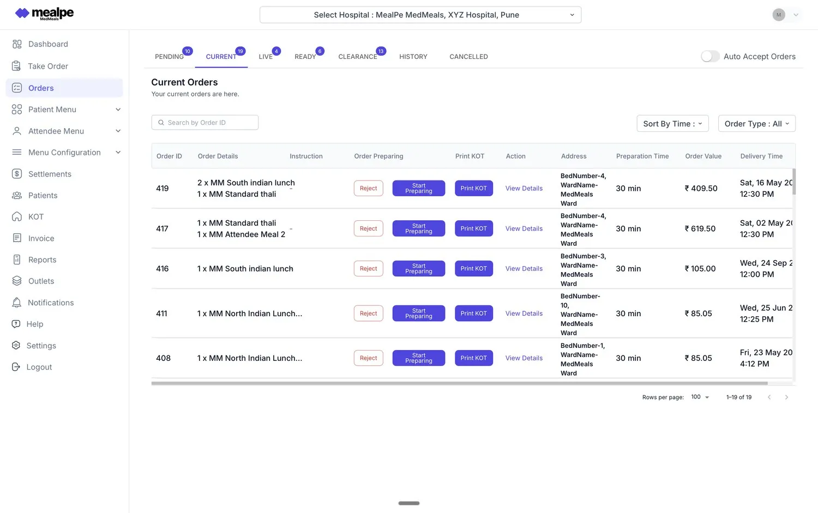Reject order 408

pyautogui.click(x=369, y=358)
